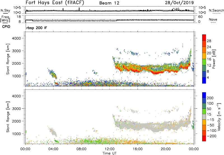Click the solid line sample under N.Sky
Viewport: 224px width, 155px height.
5,13
